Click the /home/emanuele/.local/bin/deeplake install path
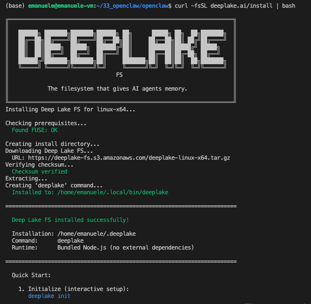 click(113, 192)
